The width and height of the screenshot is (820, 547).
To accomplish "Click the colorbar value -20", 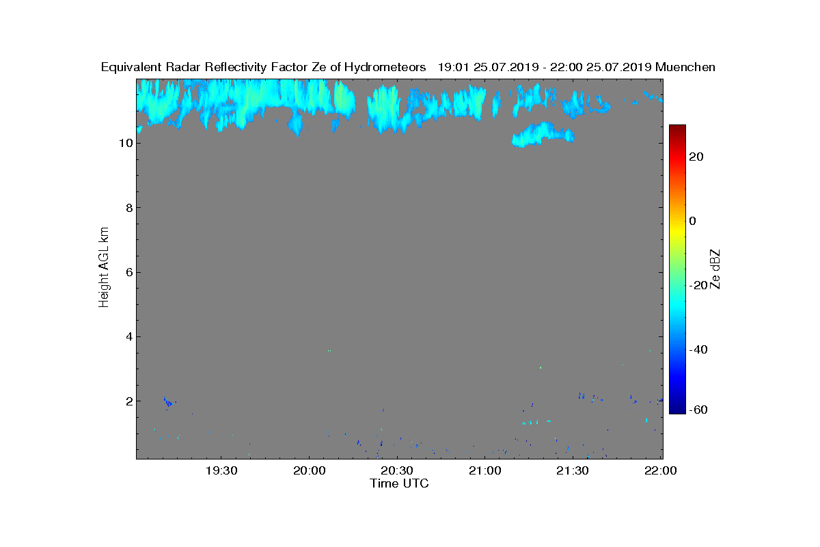I will [697, 285].
